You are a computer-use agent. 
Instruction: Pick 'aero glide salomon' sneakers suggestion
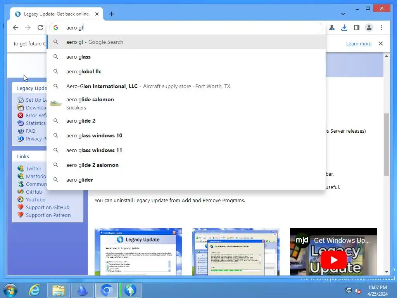tap(186, 103)
